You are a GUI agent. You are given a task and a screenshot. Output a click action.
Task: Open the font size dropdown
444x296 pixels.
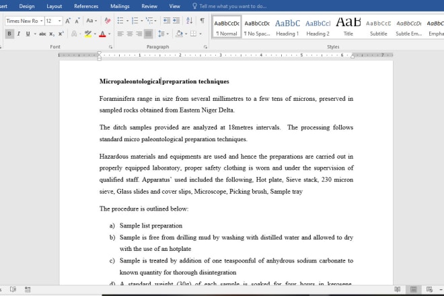click(x=59, y=21)
